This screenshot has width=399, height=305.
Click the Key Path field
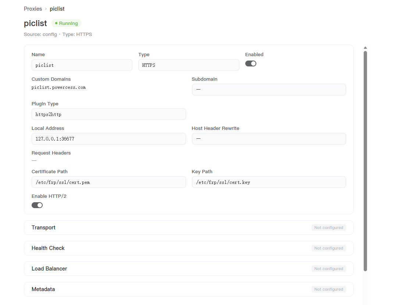tap(269, 182)
